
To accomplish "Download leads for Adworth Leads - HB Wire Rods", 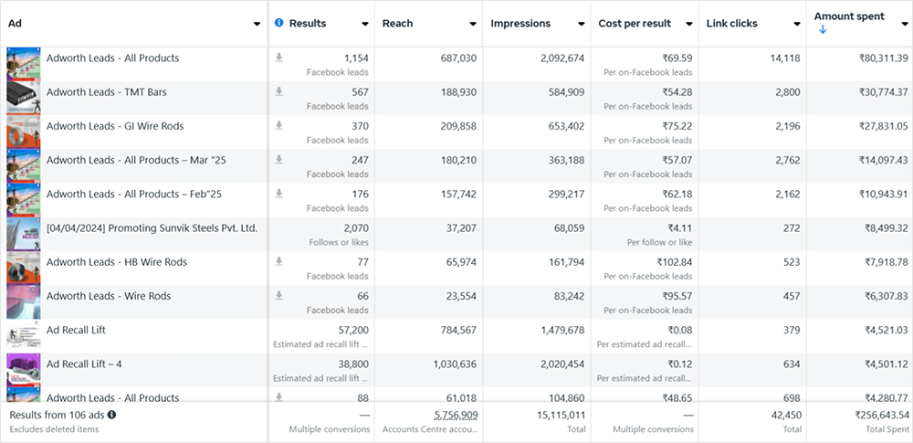I will pos(278,262).
